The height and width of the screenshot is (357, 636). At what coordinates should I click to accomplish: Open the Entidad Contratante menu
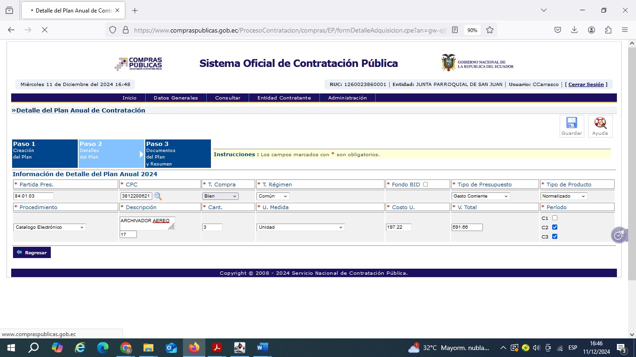(x=284, y=98)
